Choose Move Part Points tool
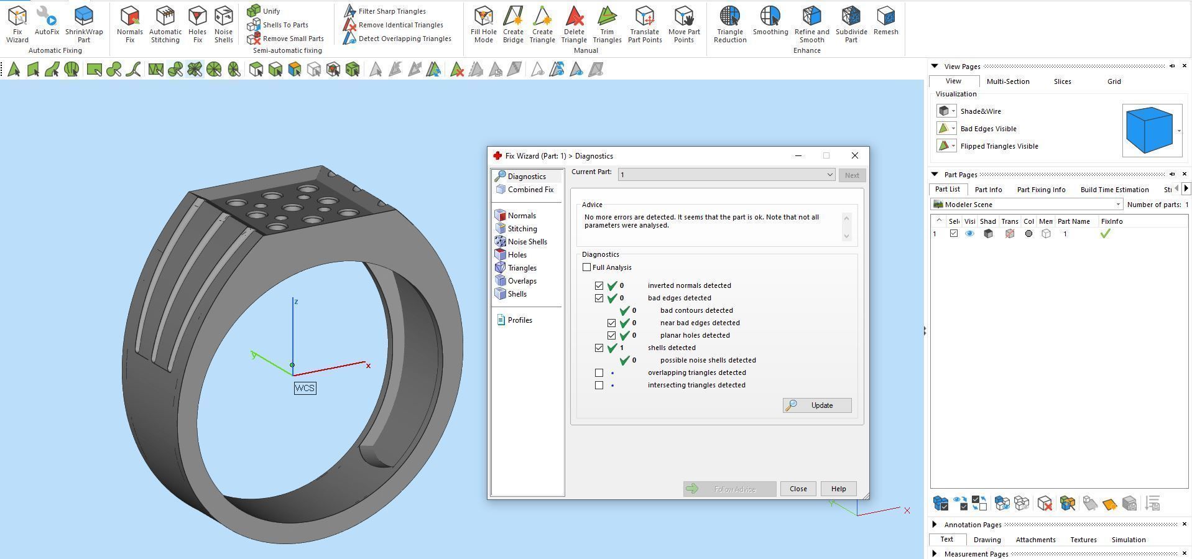This screenshot has height=559, width=1192. 684,25
